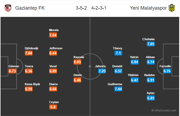Image resolution: width=180 pixels, height=116 pixels.
Task: Open the Gaziantep FK team name
Action: pyautogui.click(x=30, y=8)
